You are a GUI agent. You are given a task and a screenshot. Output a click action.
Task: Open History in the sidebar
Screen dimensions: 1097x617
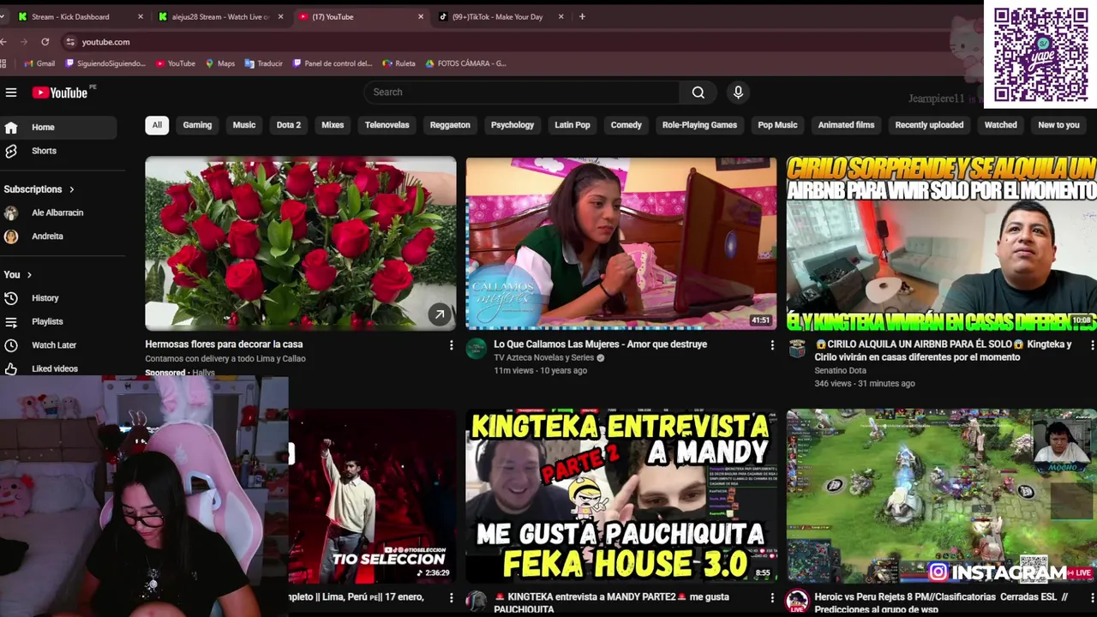[58, 298]
